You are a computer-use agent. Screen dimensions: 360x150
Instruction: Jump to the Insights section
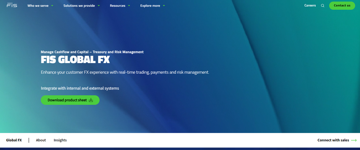(x=60, y=140)
